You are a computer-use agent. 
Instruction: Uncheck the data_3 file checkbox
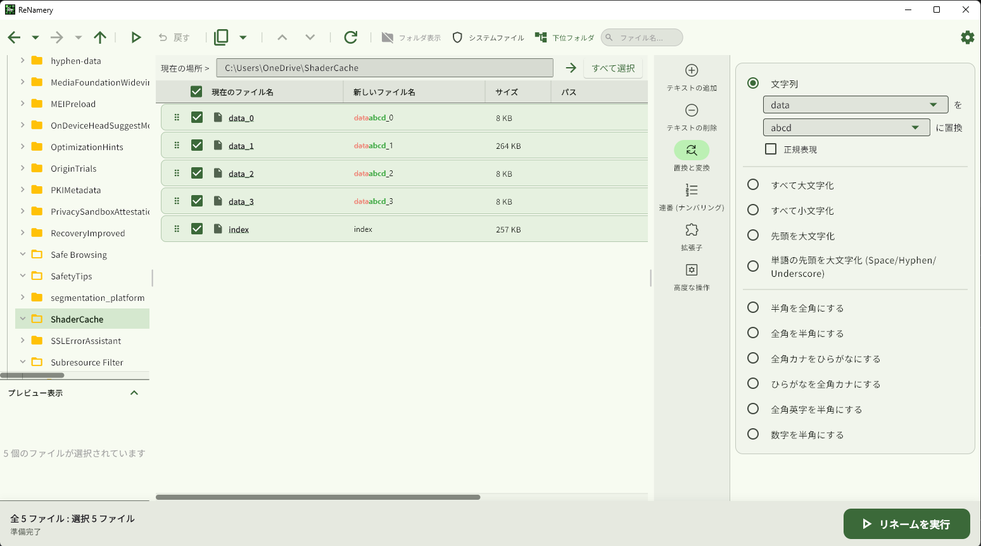197,201
